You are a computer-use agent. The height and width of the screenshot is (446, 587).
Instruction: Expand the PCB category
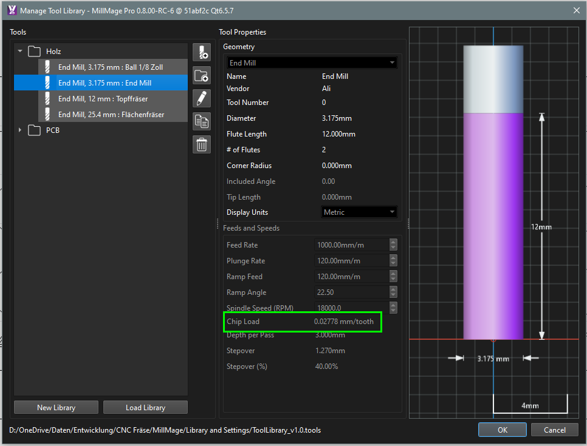click(x=20, y=130)
